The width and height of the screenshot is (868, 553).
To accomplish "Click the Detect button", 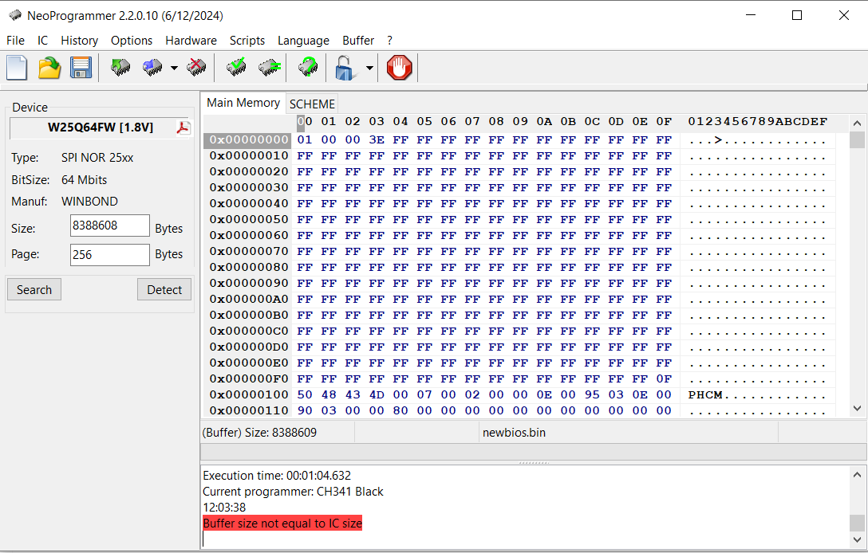I will point(164,290).
